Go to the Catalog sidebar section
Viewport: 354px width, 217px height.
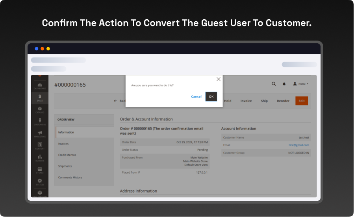coord(40,110)
